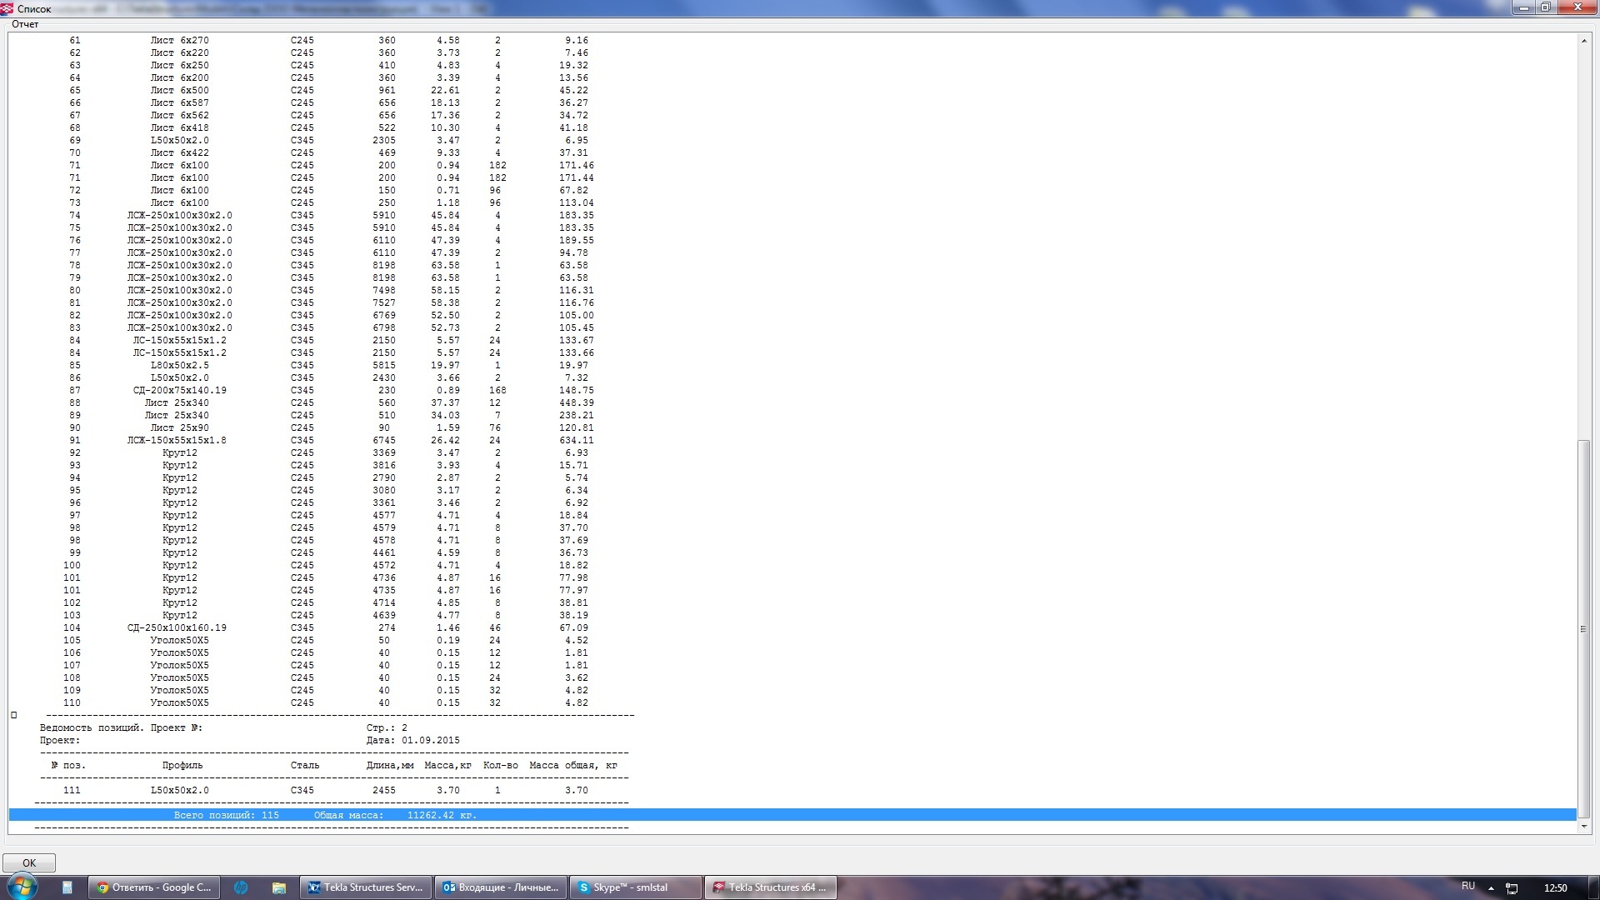Show hidden system tray icons
The width and height of the screenshot is (1600, 900).
(x=1491, y=888)
